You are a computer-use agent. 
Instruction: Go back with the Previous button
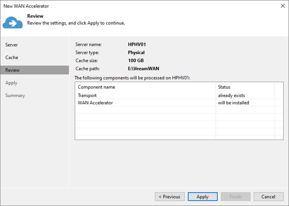[x=170, y=197]
